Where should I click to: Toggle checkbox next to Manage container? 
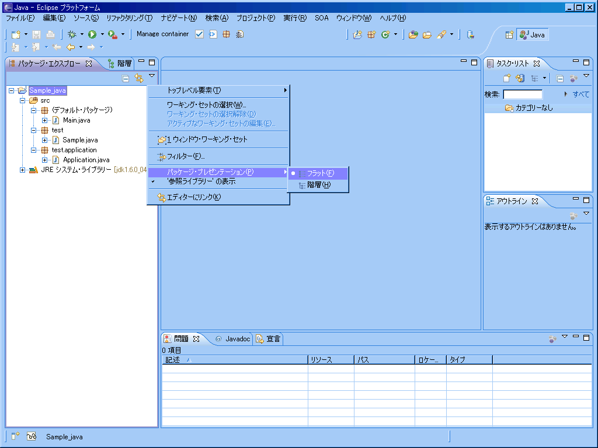[199, 34]
